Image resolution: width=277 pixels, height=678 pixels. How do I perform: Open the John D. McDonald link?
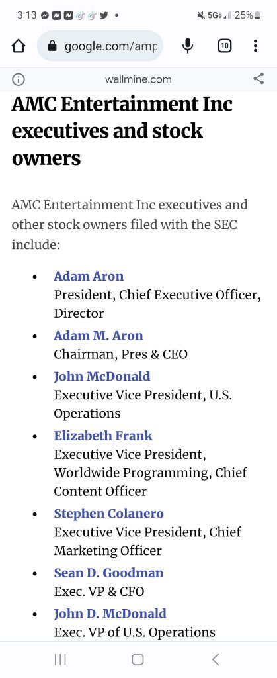click(110, 614)
